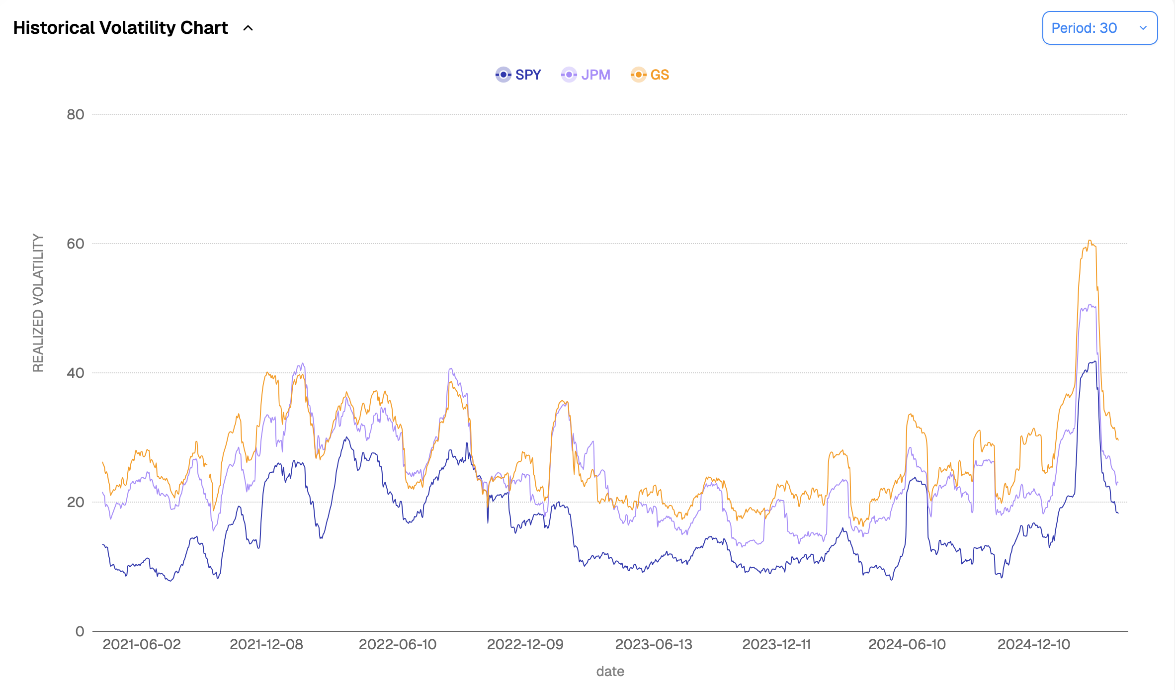Toggle the GS series legend marker

click(638, 75)
